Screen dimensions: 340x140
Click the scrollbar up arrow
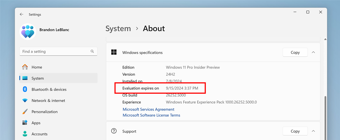click(325, 39)
